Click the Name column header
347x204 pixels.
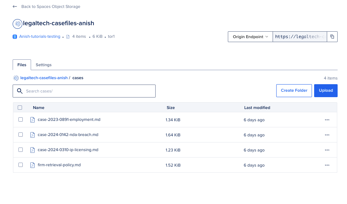(x=39, y=108)
